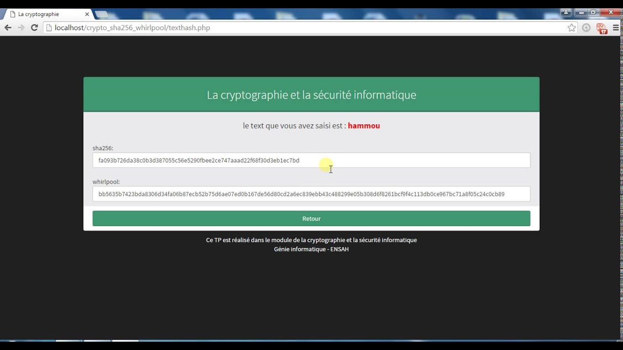The height and width of the screenshot is (350, 623).
Task: Open the Chrome hamburger menu
Action: 616,28
